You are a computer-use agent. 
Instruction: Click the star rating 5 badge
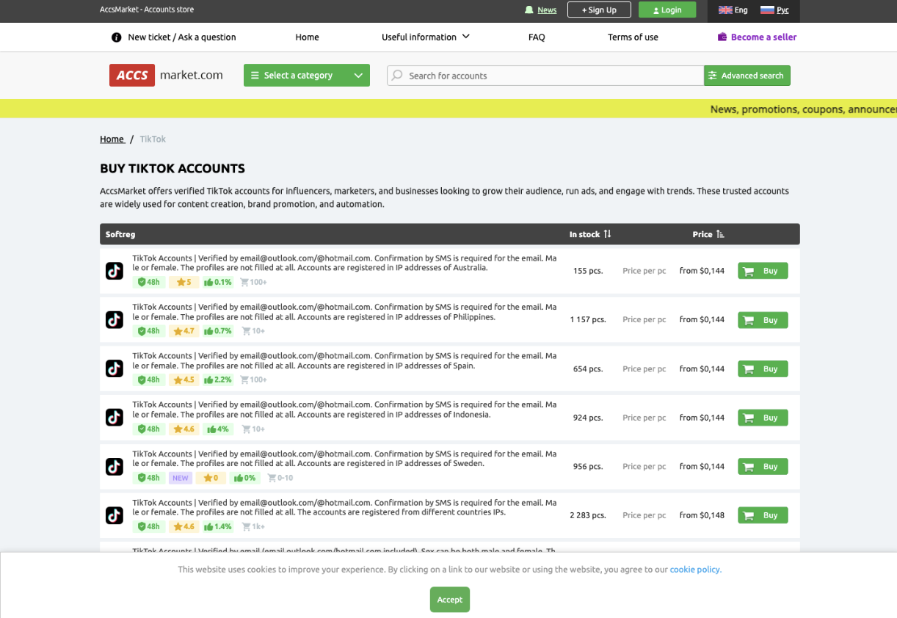pos(184,282)
